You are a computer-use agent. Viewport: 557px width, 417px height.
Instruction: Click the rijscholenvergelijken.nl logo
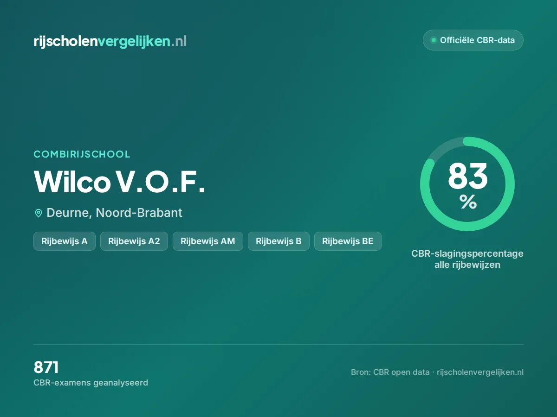[110, 41]
